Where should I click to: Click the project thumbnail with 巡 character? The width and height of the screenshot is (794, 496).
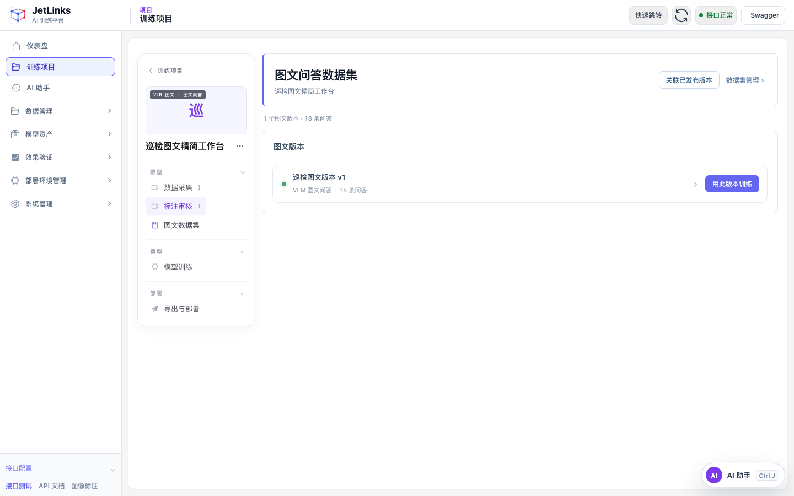pos(196,110)
